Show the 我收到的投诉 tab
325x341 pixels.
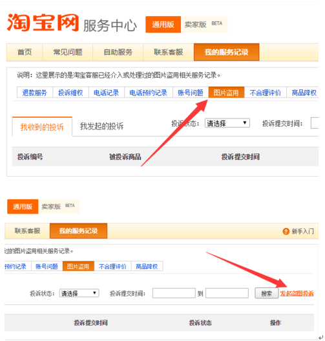[x=42, y=127]
